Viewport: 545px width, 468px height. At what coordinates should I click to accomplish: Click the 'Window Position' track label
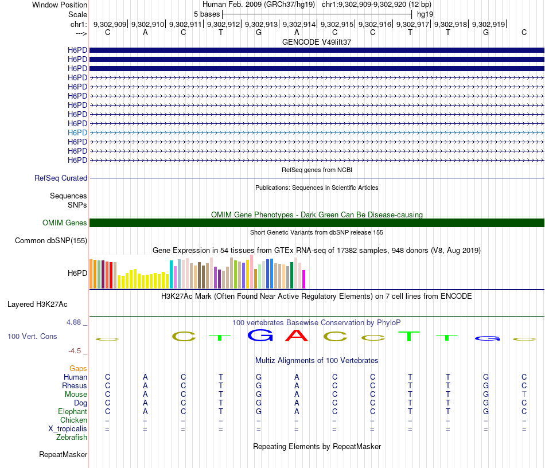point(60,5)
